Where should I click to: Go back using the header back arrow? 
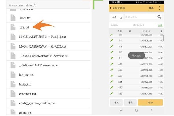(x=110, y=8)
